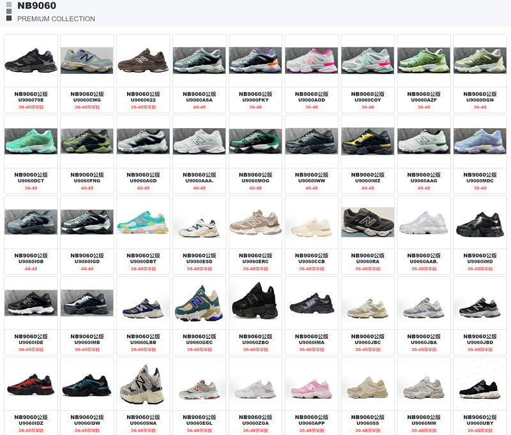Screen dimensions: 511x435
Task: Open the U9060IOB sneaker thumbnail
Action: click(x=31, y=222)
